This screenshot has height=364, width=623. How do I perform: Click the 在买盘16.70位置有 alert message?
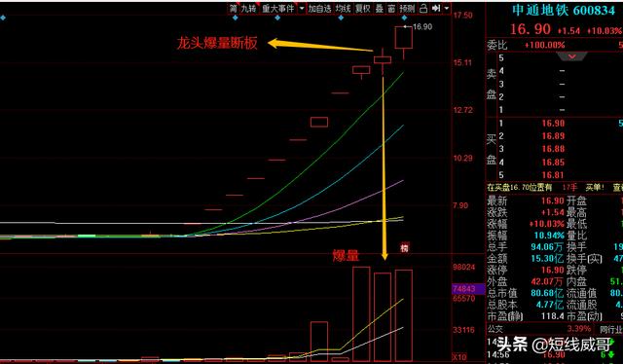point(520,187)
